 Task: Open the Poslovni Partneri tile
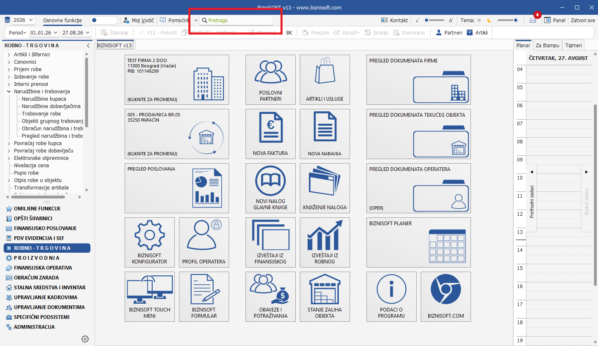click(270, 80)
